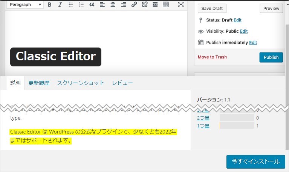This screenshot has height=172, width=289.
Task: Edit the publish immediately schedule
Action: pos(253,43)
